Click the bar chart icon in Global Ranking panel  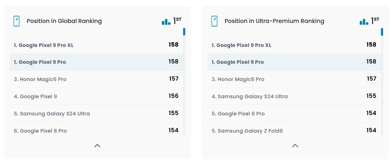click(x=166, y=22)
